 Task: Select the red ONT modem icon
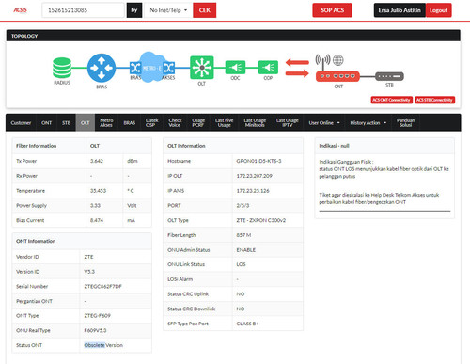pyautogui.click(x=337, y=76)
